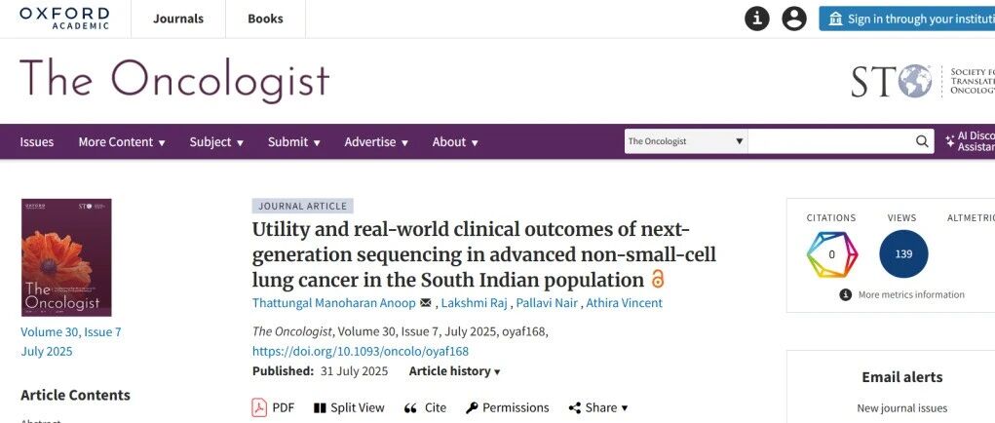
Task: Open Split View for the article
Action: click(321, 407)
